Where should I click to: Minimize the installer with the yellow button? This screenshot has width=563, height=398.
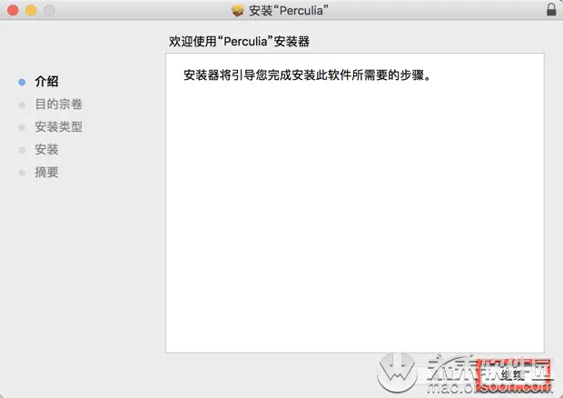[31, 10]
